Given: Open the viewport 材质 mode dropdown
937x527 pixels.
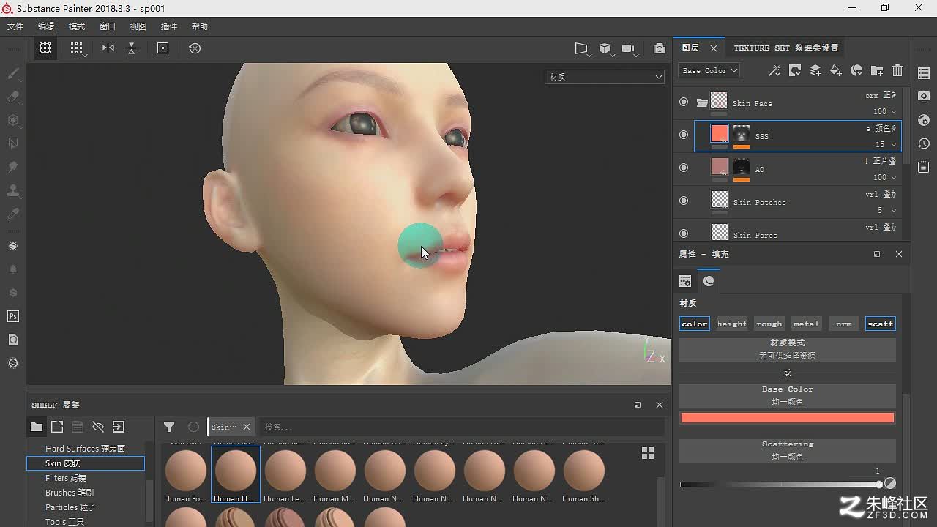Looking at the screenshot, I should pos(605,76).
